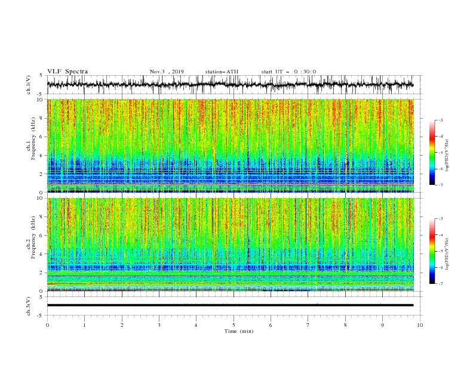
Task: Click the time axis tick label "1"
Action: point(84,325)
